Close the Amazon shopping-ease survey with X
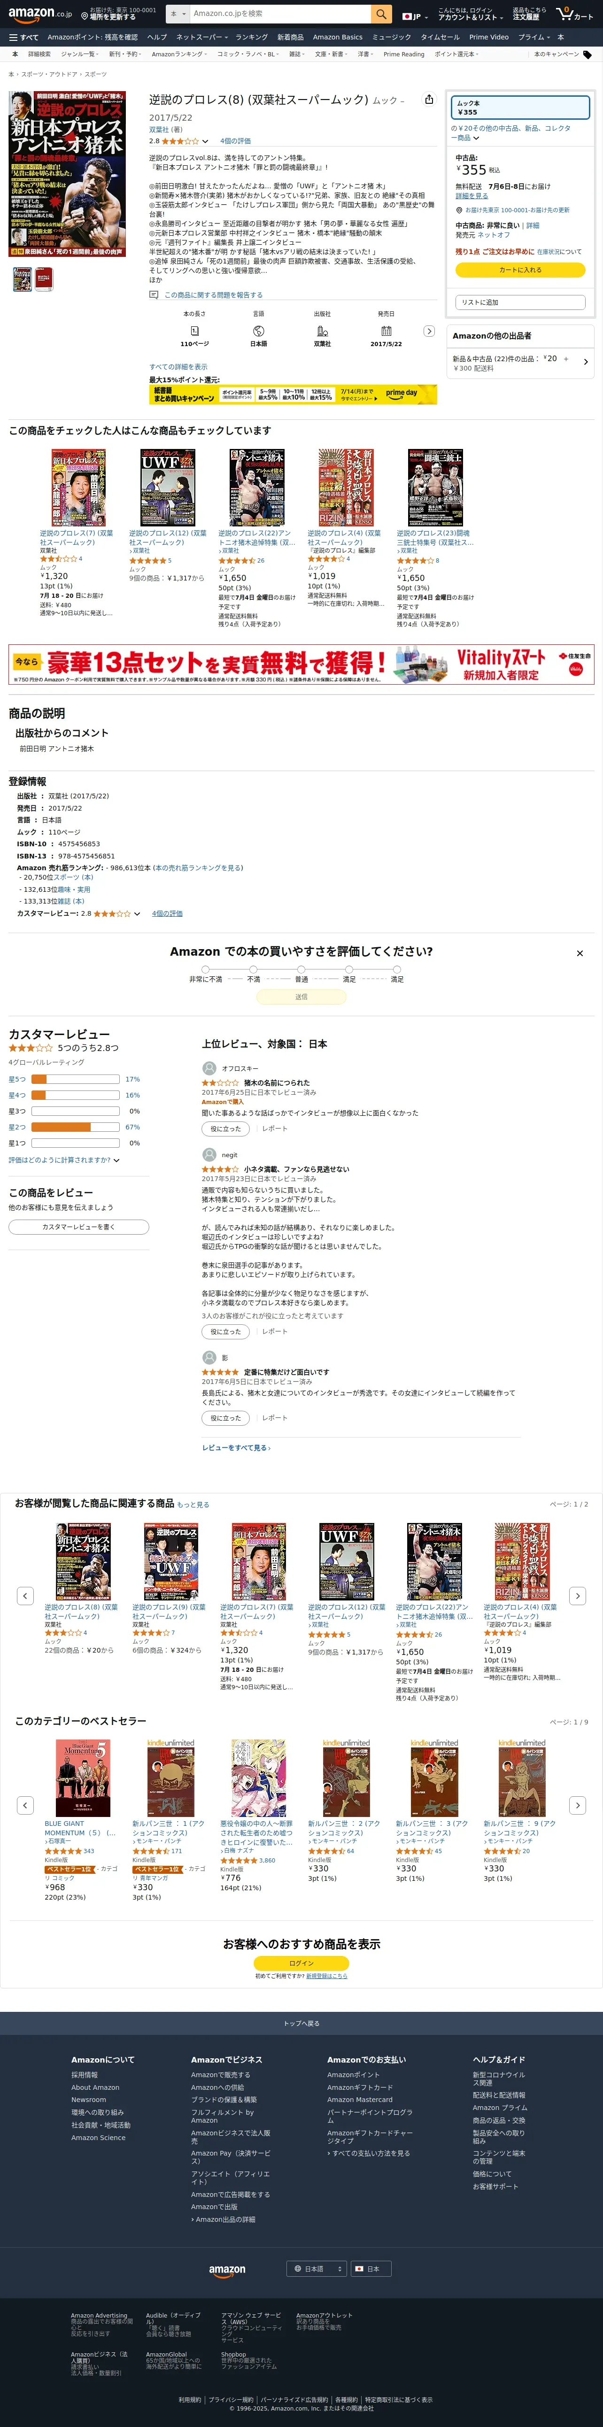 tap(580, 953)
